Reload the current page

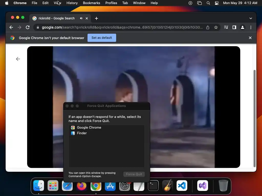(x=28, y=27)
